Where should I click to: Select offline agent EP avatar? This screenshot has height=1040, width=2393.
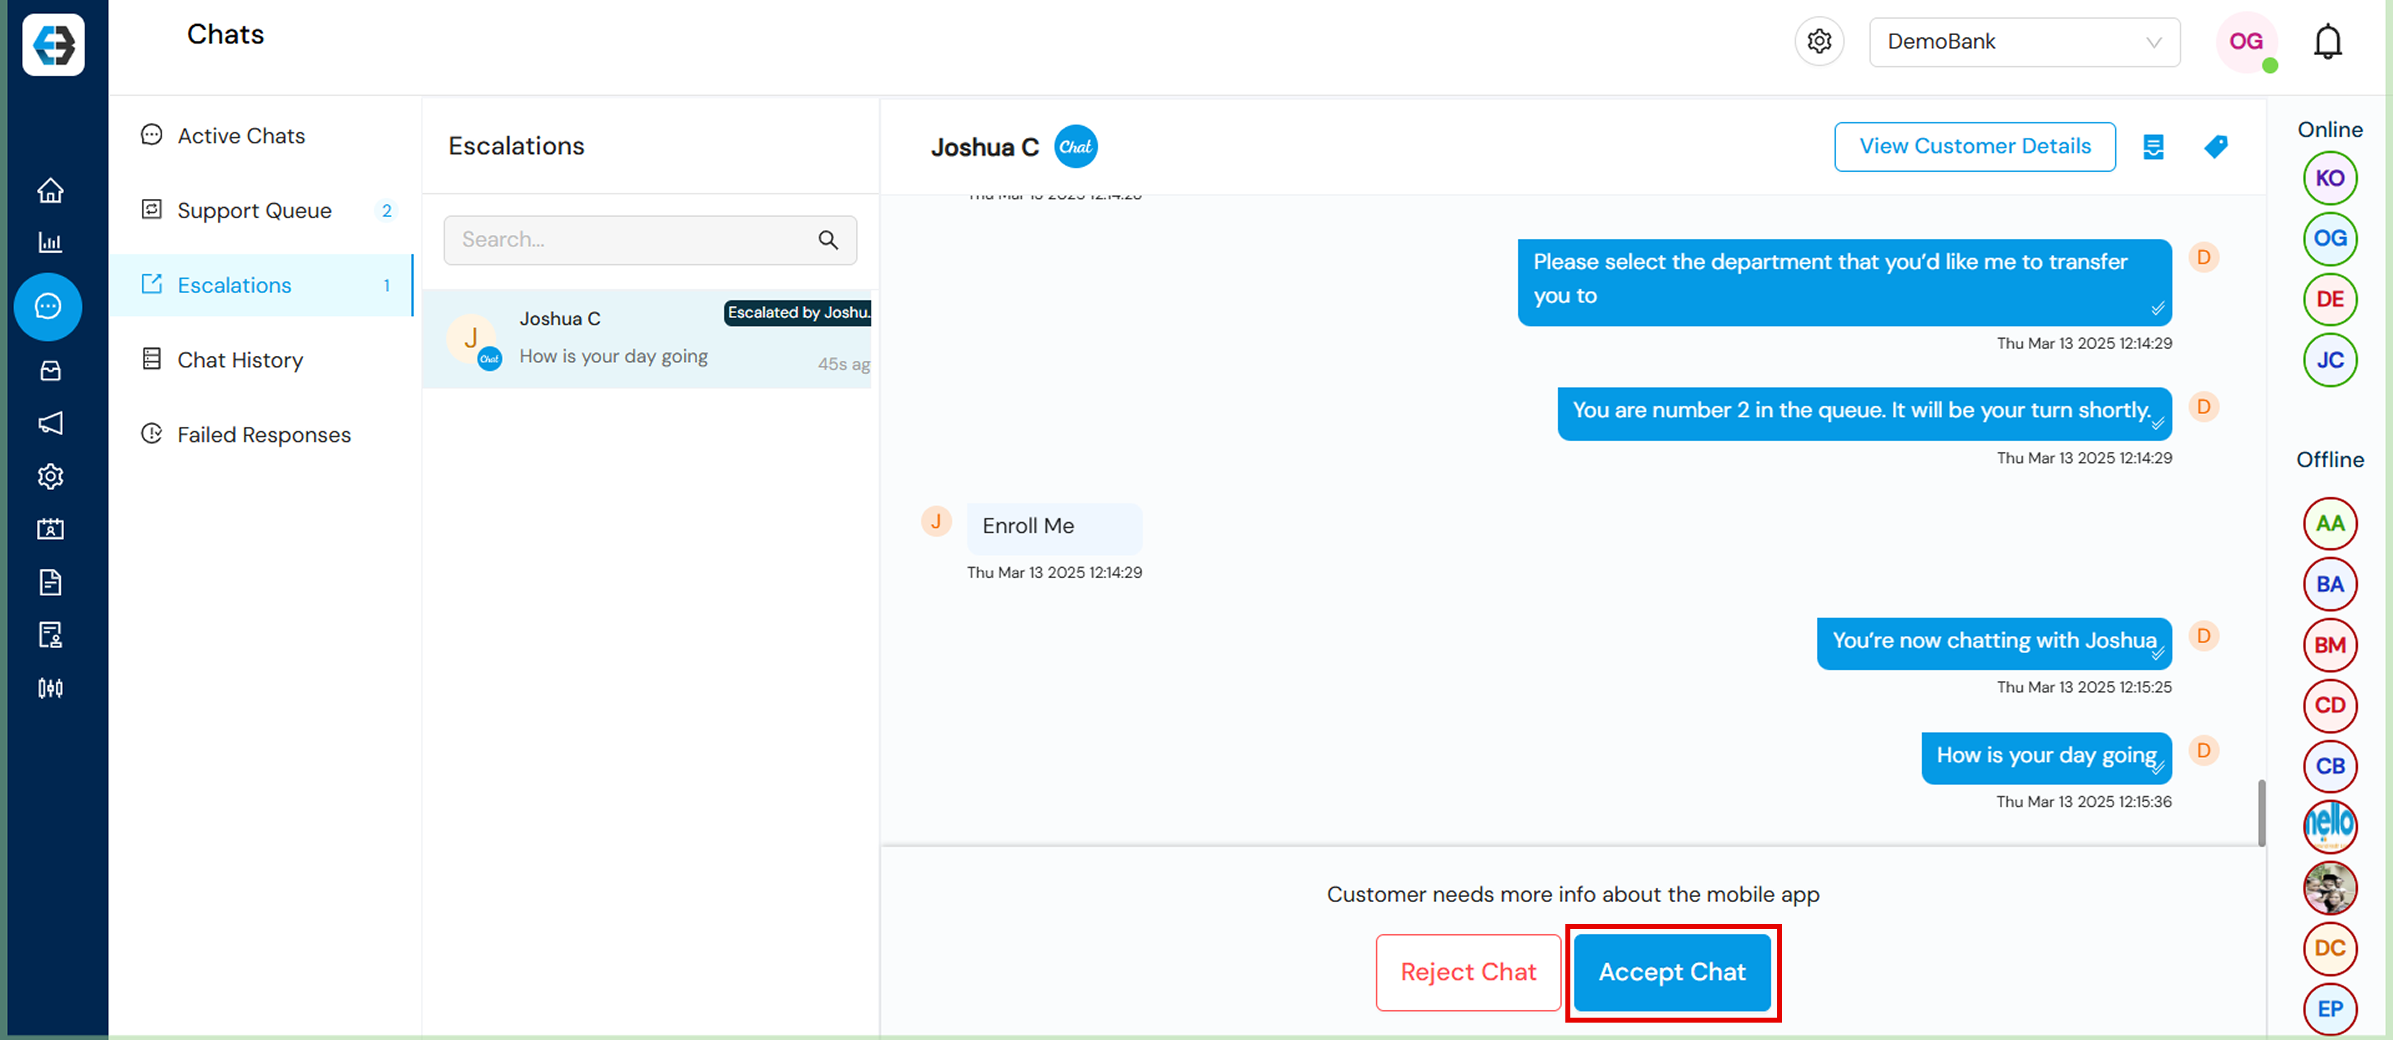tap(2330, 1009)
